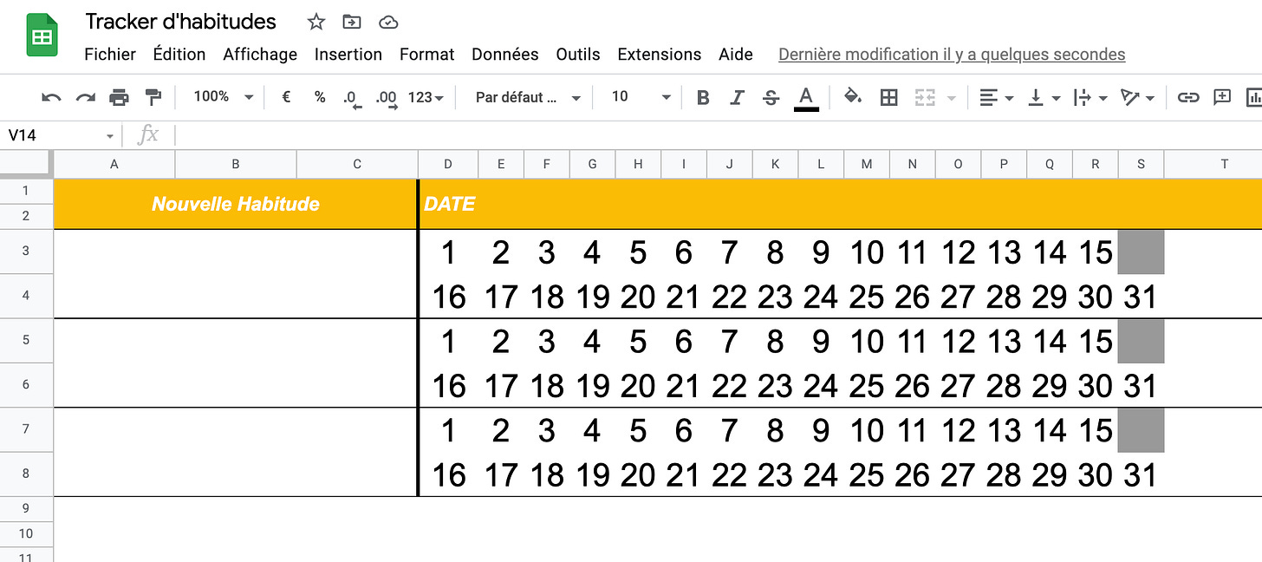Select the gray cell in row 3
This screenshot has width=1262, height=562.
pyautogui.click(x=1141, y=252)
